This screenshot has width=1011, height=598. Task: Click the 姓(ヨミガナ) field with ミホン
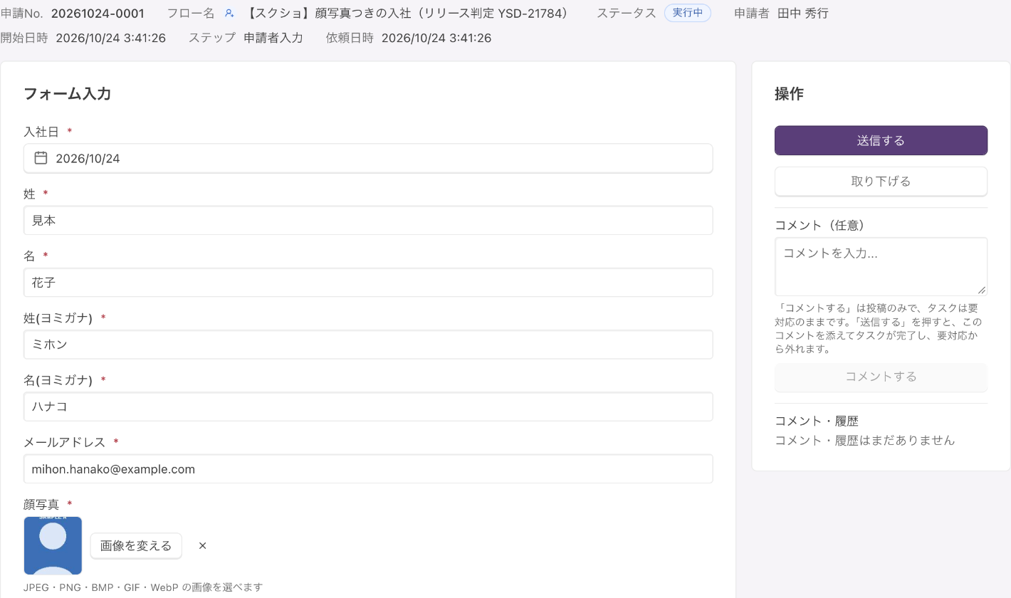[x=368, y=345]
